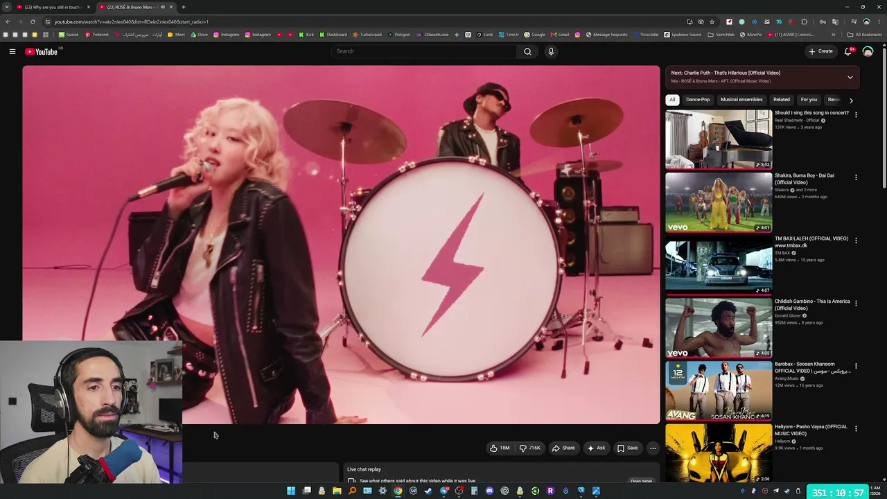
Task: Play Shakira Dai Dai video thumbnail
Action: point(719,202)
